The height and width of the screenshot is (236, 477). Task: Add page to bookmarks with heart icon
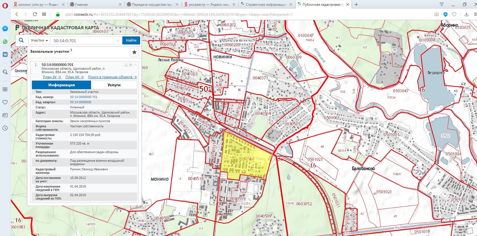tap(454, 14)
